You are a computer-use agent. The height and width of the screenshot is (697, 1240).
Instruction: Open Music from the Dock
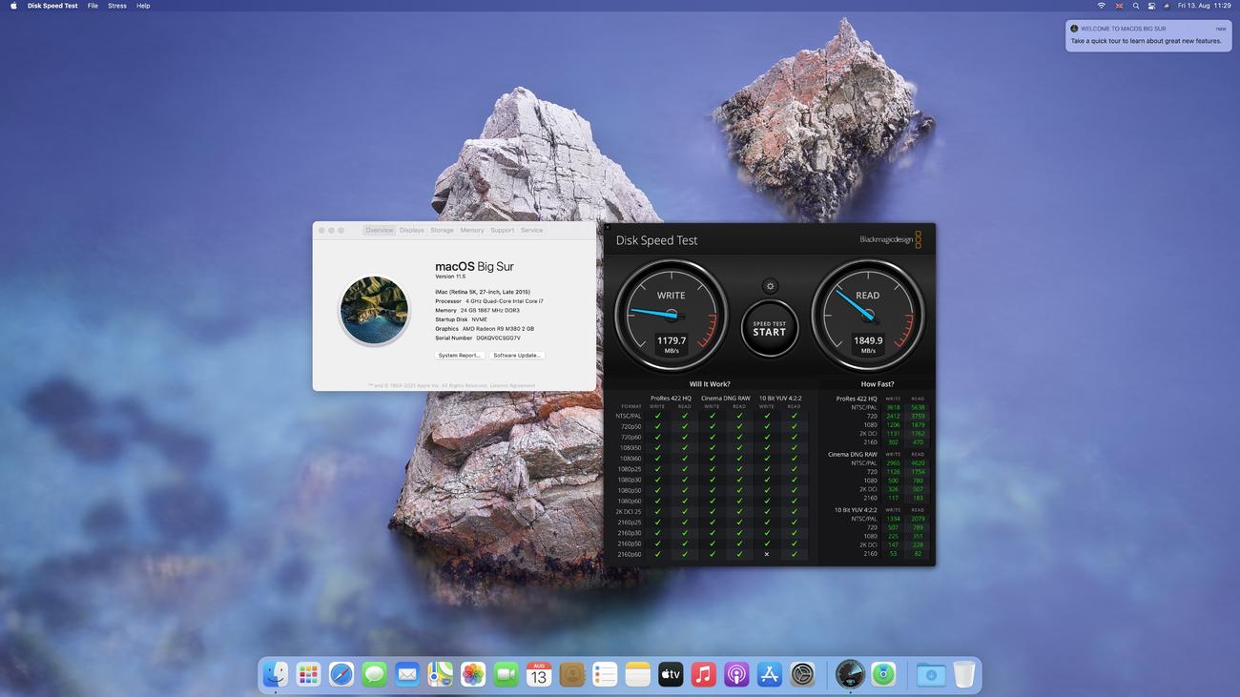click(x=703, y=675)
